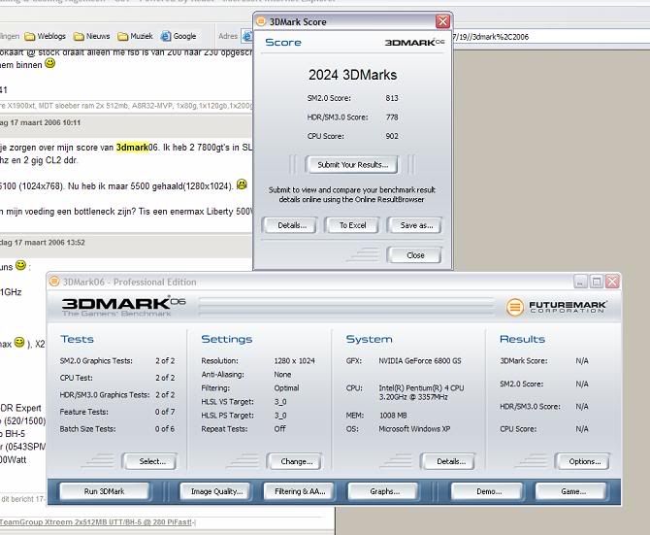Open Weblogs favorites folder in browser

tap(45, 36)
